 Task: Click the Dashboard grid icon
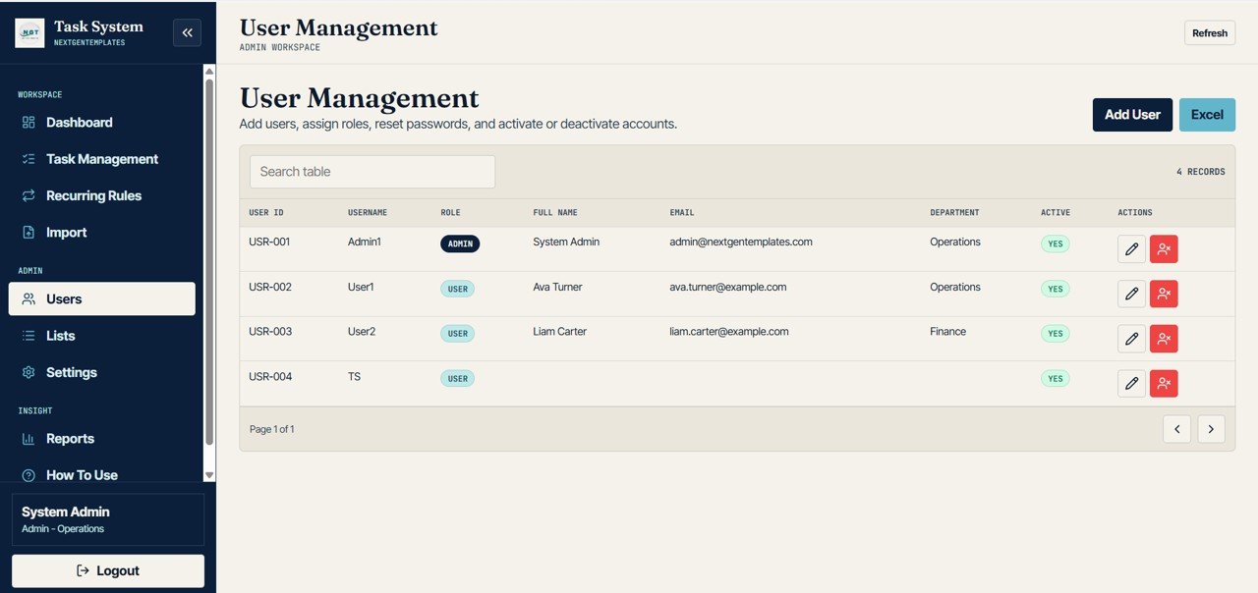pos(29,123)
